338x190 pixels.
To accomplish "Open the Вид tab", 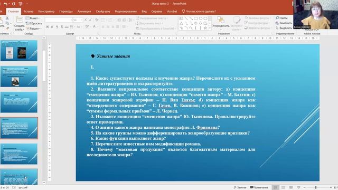I will [144, 12].
